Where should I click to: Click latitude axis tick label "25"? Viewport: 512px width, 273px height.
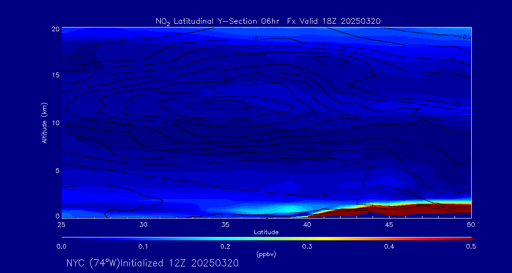tap(62, 225)
